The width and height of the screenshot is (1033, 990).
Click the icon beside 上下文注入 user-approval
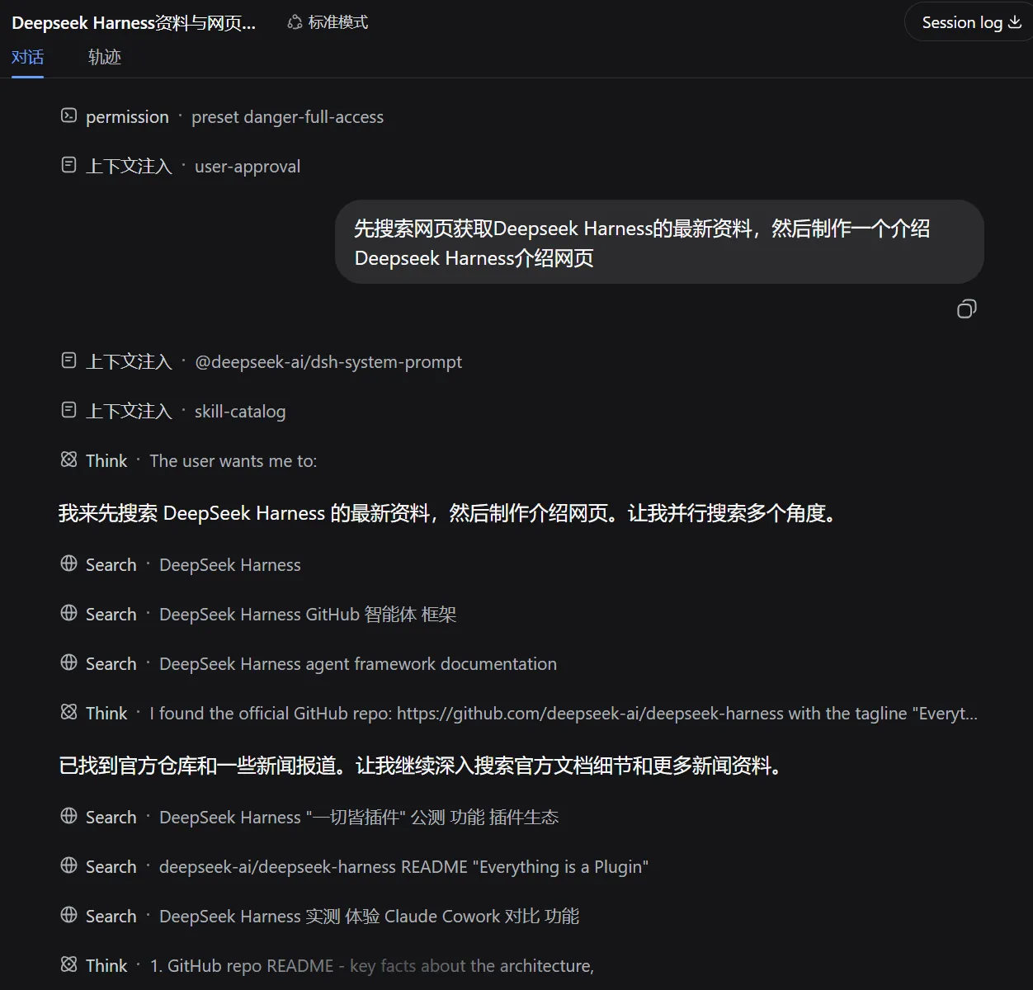(69, 165)
